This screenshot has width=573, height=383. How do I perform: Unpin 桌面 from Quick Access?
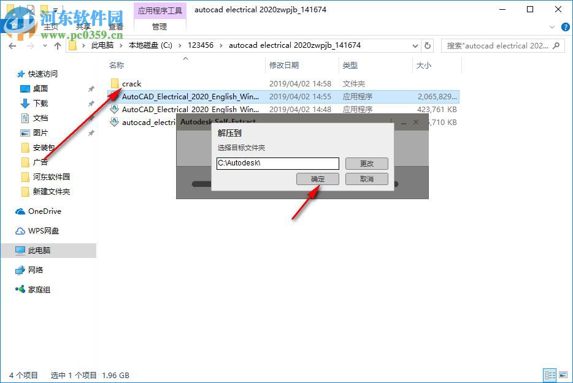[x=91, y=88]
